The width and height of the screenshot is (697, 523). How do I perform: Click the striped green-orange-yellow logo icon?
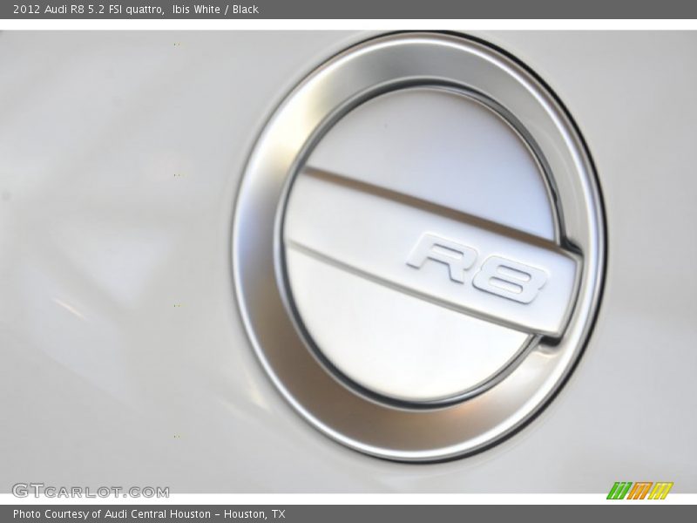(x=640, y=491)
